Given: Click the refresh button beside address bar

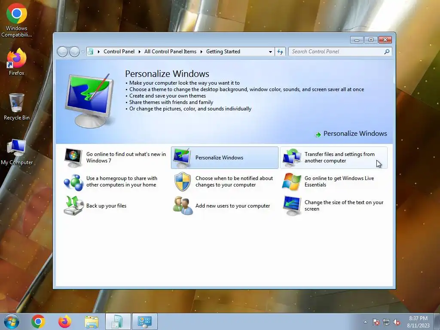Looking at the screenshot, I should tap(280, 52).
